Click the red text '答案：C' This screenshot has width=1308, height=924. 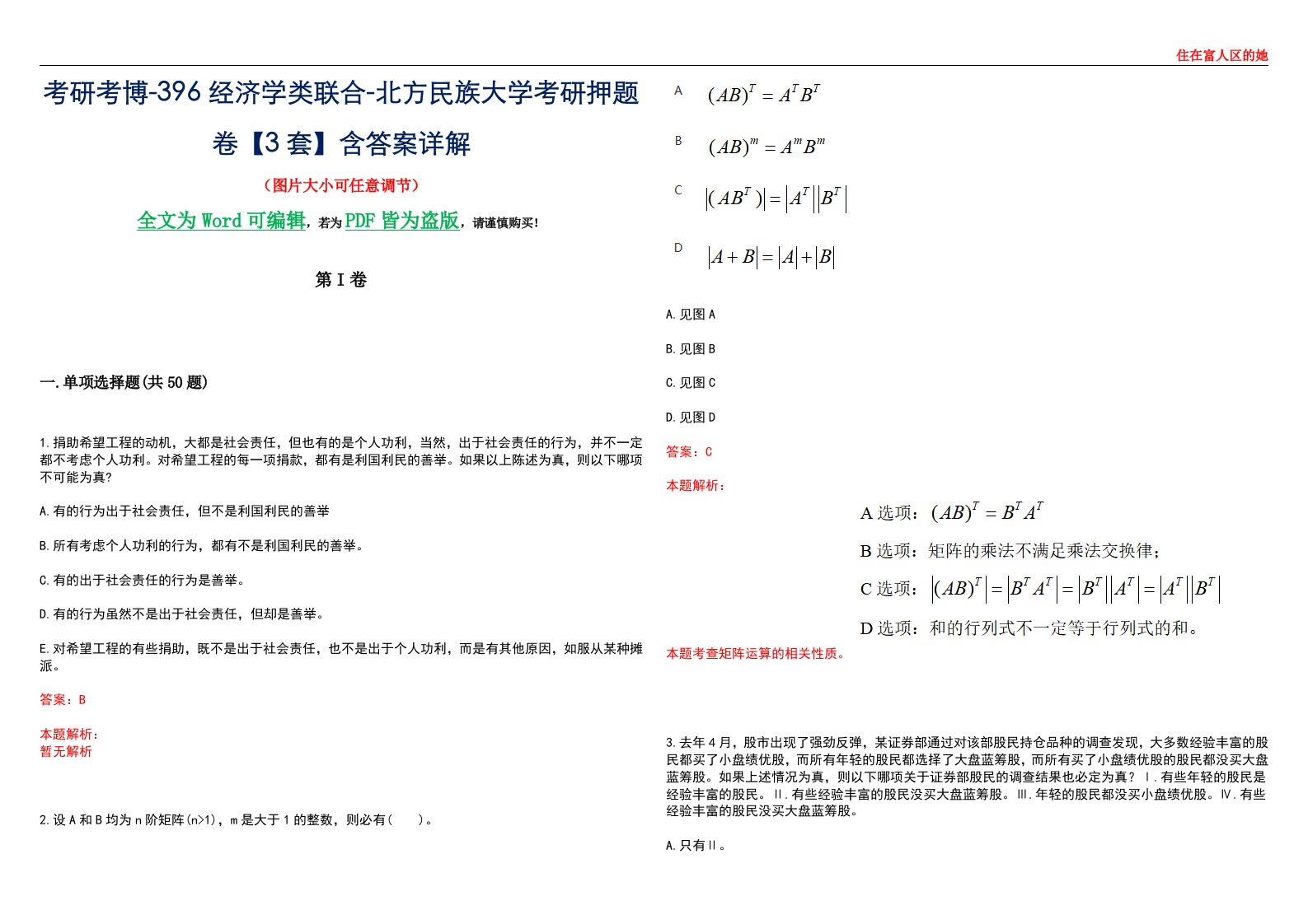[689, 452]
